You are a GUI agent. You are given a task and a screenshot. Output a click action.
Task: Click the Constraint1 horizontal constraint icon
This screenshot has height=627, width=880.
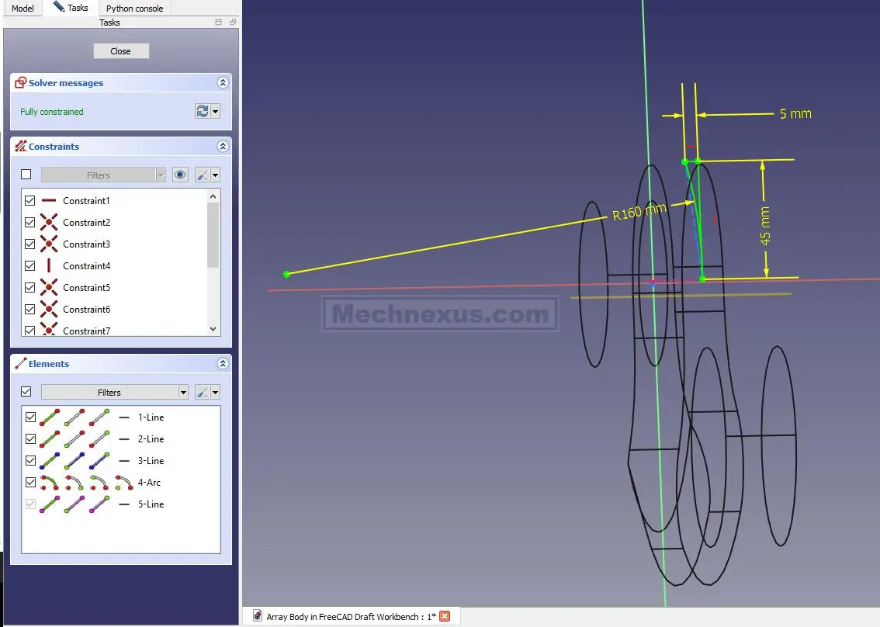pos(49,201)
